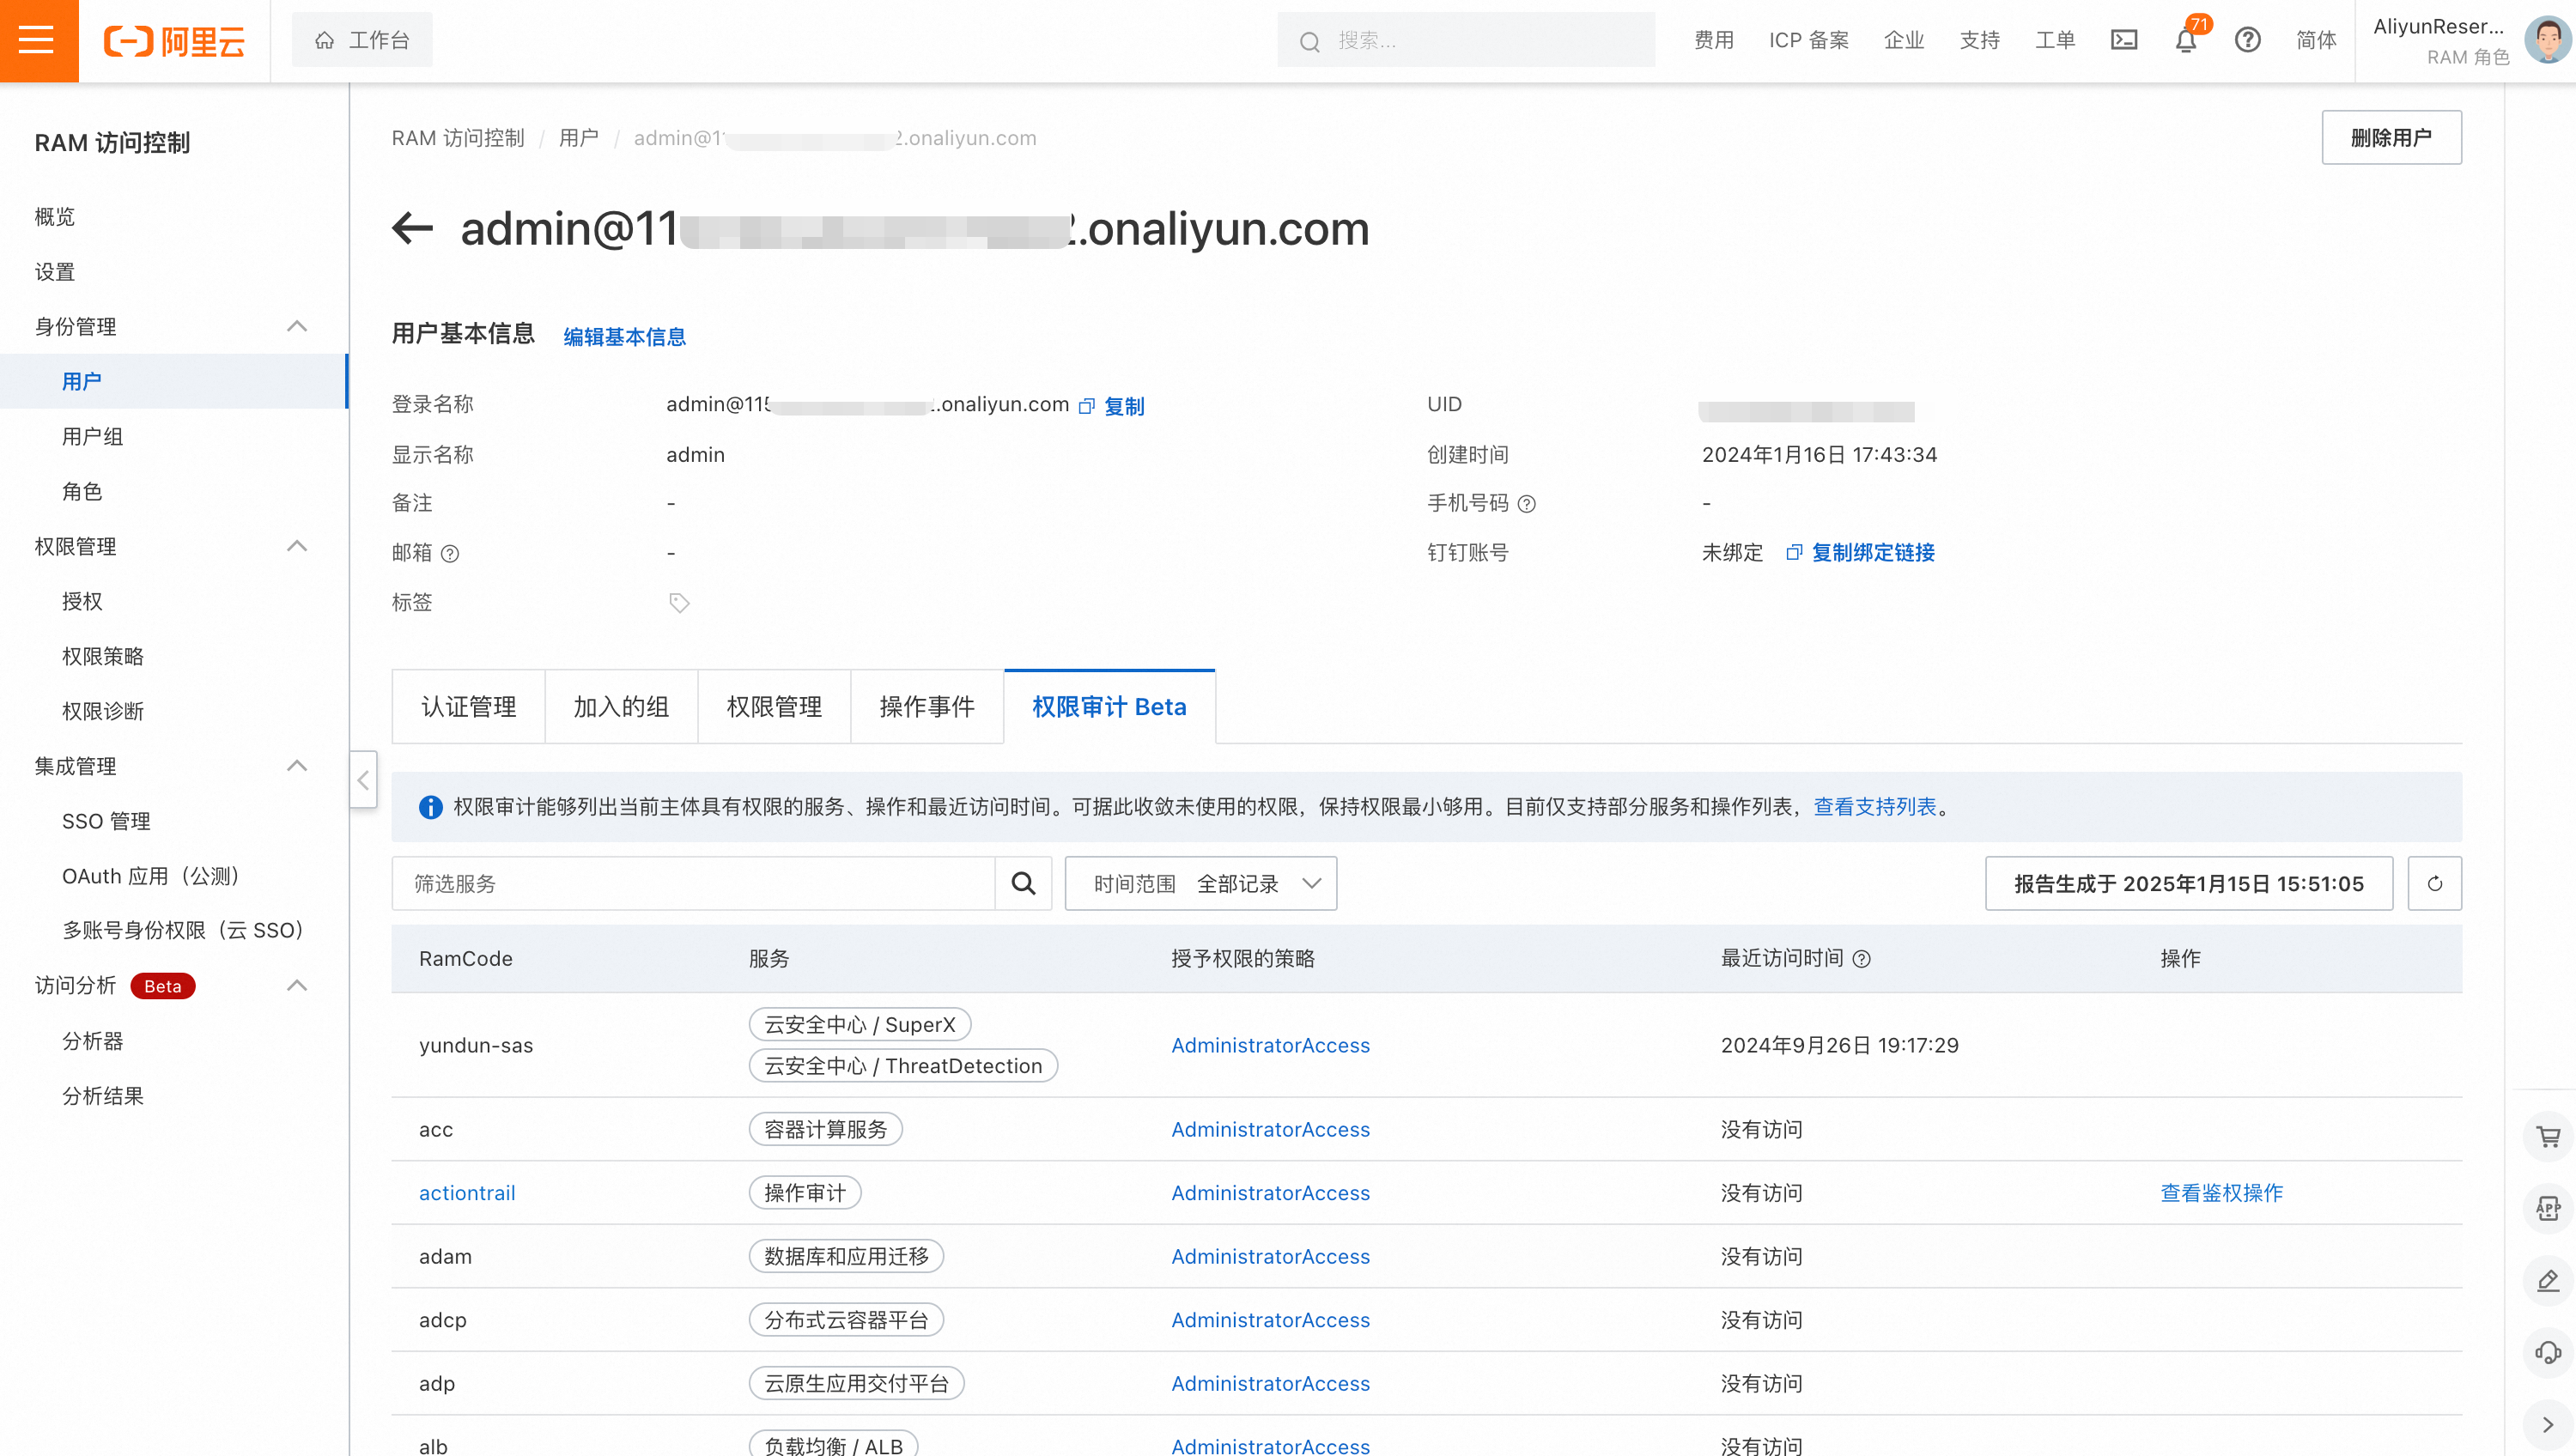Click the 邮箱 help icon
Screen dimensions: 2576x1456
[450, 554]
